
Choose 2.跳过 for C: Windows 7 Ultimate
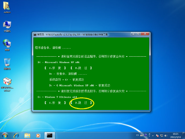point(81,103)
